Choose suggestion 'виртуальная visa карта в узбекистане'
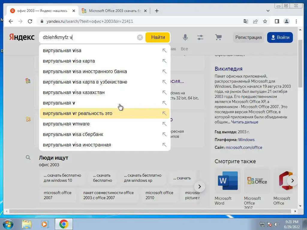 pyautogui.click(x=105, y=82)
